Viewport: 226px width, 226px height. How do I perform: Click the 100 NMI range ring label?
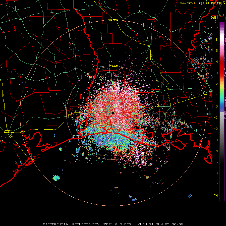click(113, 20)
